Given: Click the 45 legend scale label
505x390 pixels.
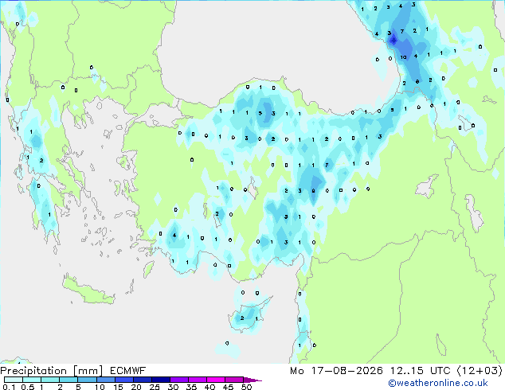Looking at the screenshot, I should pyautogui.click(x=228, y=387).
